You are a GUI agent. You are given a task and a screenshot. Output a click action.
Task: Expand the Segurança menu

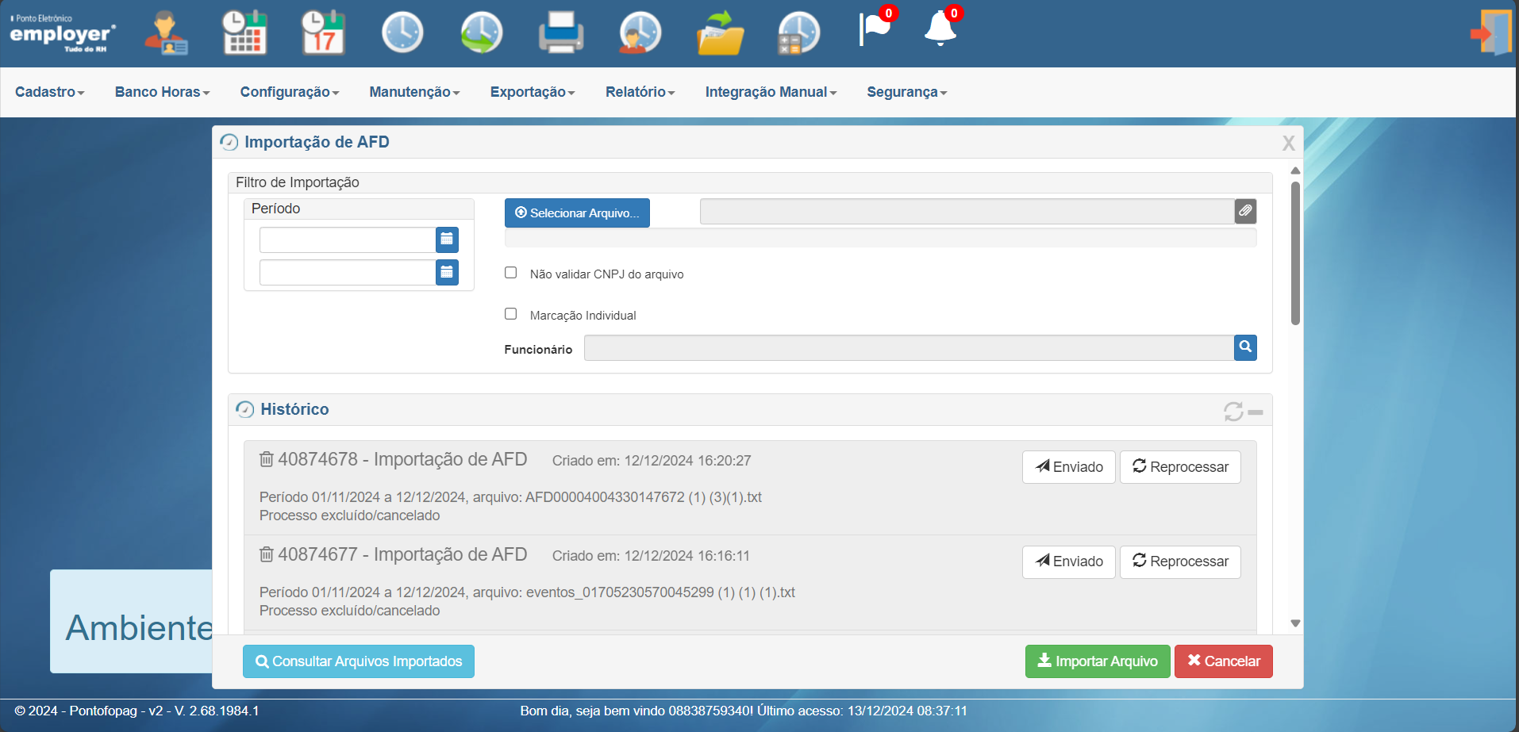coord(907,92)
